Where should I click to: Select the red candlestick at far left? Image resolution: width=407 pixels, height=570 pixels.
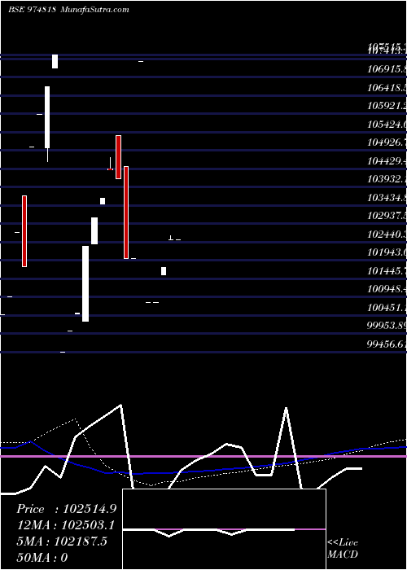24,231
